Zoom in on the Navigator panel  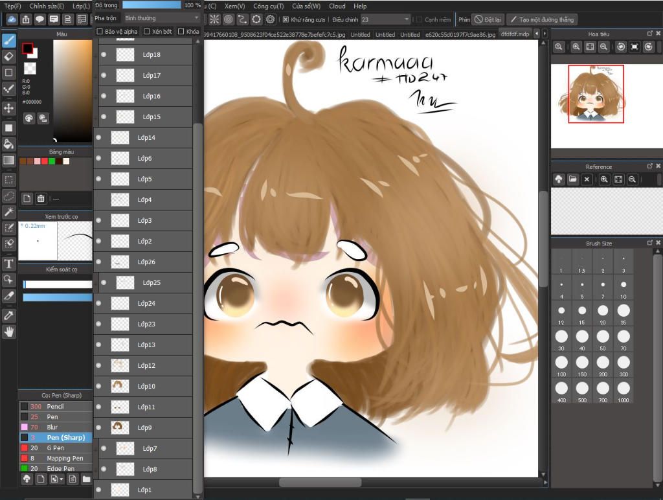576,47
